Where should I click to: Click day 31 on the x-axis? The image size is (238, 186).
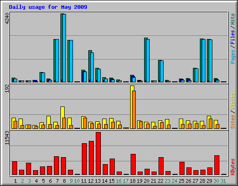coord(223,181)
